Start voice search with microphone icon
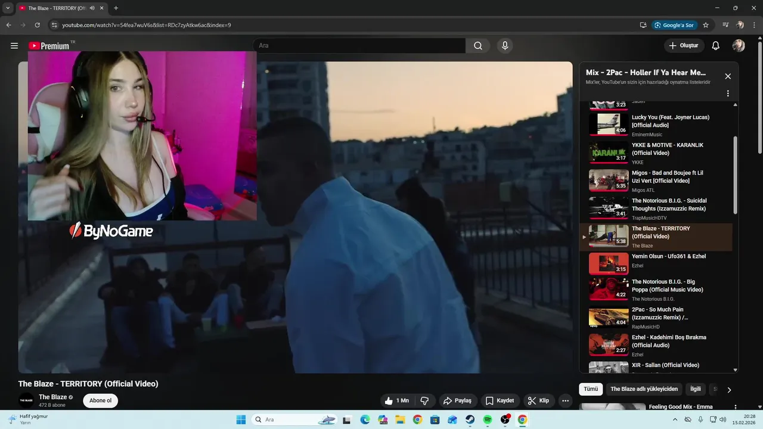The height and width of the screenshot is (429, 763). click(505, 46)
